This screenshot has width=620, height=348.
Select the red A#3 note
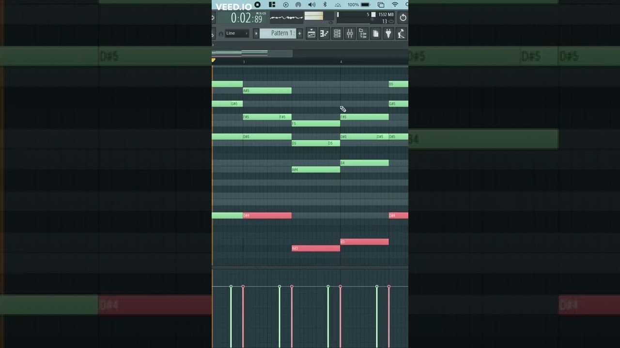click(316, 248)
